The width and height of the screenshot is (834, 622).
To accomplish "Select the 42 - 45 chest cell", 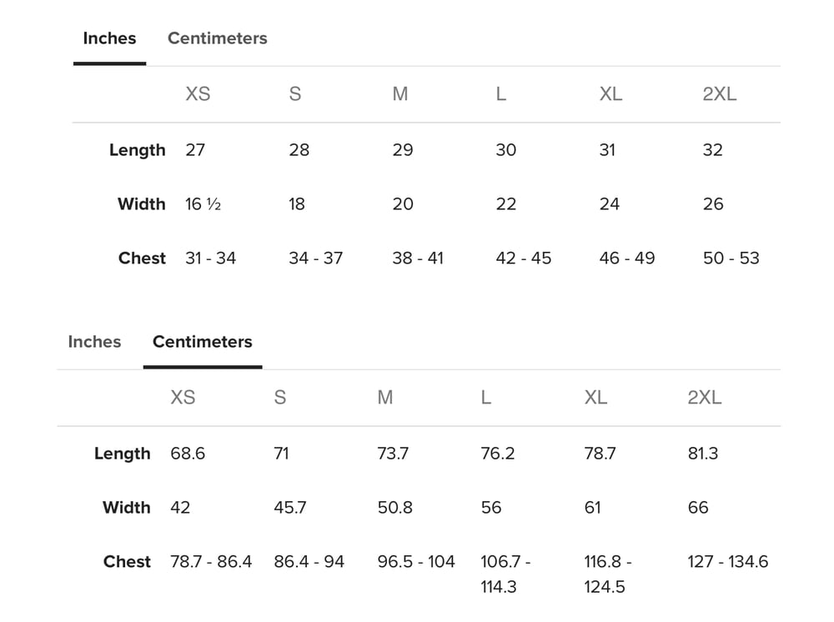I will (523, 258).
